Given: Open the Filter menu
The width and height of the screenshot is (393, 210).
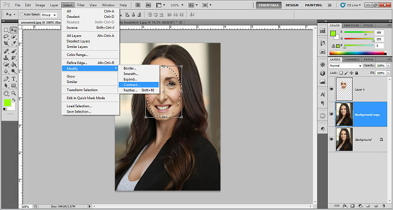Looking at the screenshot, I should pos(81,5).
